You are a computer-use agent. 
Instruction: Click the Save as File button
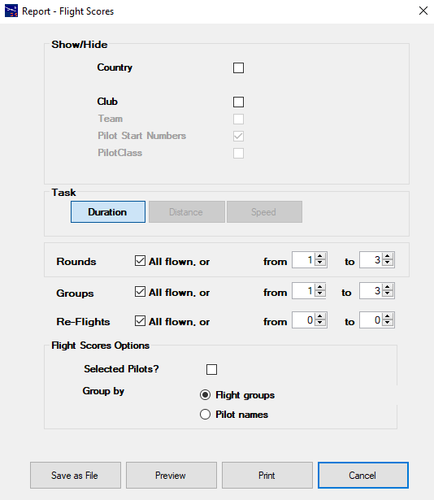coord(76,475)
